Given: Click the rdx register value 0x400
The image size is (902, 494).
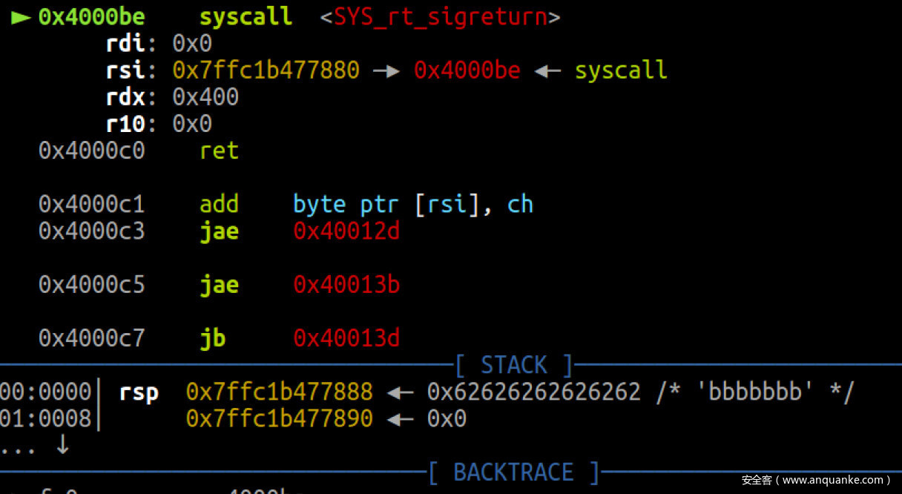Looking at the screenshot, I should [205, 97].
